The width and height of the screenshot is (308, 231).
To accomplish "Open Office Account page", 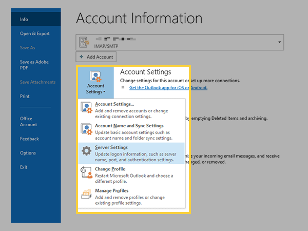I will click(x=28, y=122).
